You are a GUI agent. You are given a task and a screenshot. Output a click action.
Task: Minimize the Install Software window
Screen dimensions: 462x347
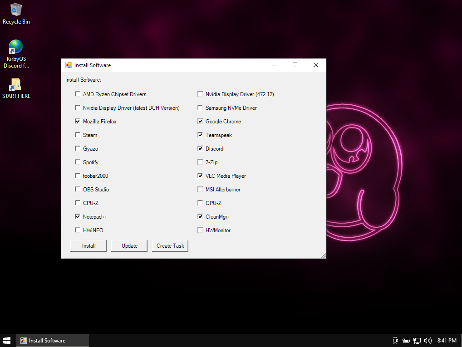[x=275, y=65]
